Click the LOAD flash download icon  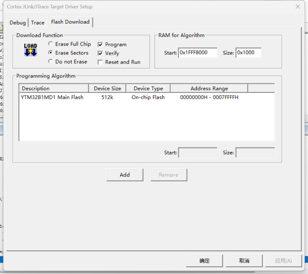click(30, 50)
